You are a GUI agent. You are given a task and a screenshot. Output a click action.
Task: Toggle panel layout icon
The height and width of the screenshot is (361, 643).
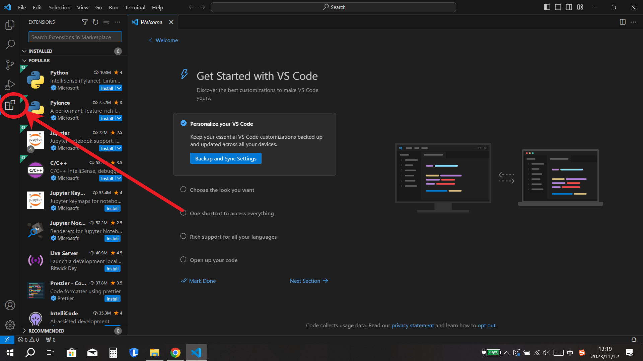558,7
